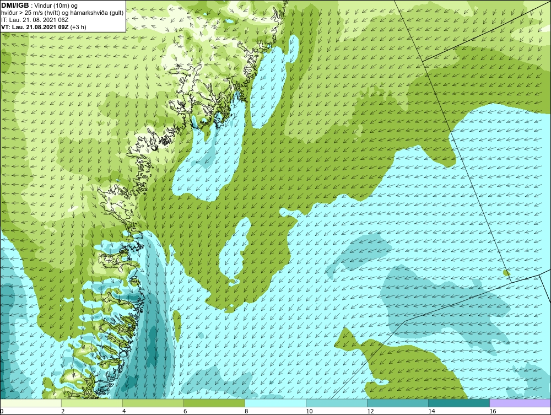Click the 8–10 m/s pale cyan legend swatch
The image size is (551, 415).
pyautogui.click(x=275, y=403)
